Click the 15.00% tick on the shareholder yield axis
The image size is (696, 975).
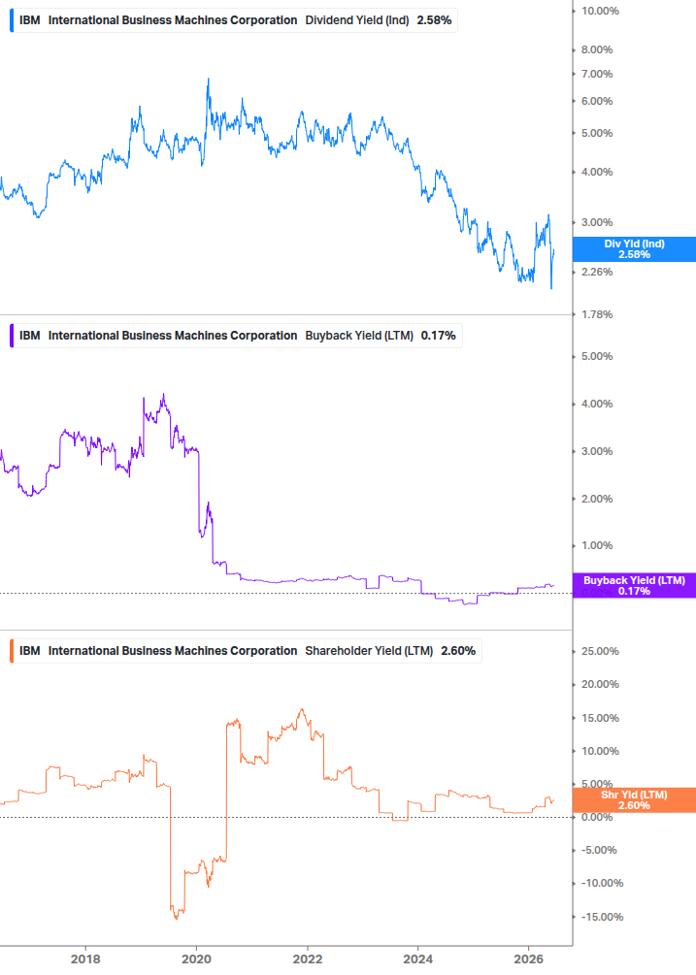[x=600, y=718]
